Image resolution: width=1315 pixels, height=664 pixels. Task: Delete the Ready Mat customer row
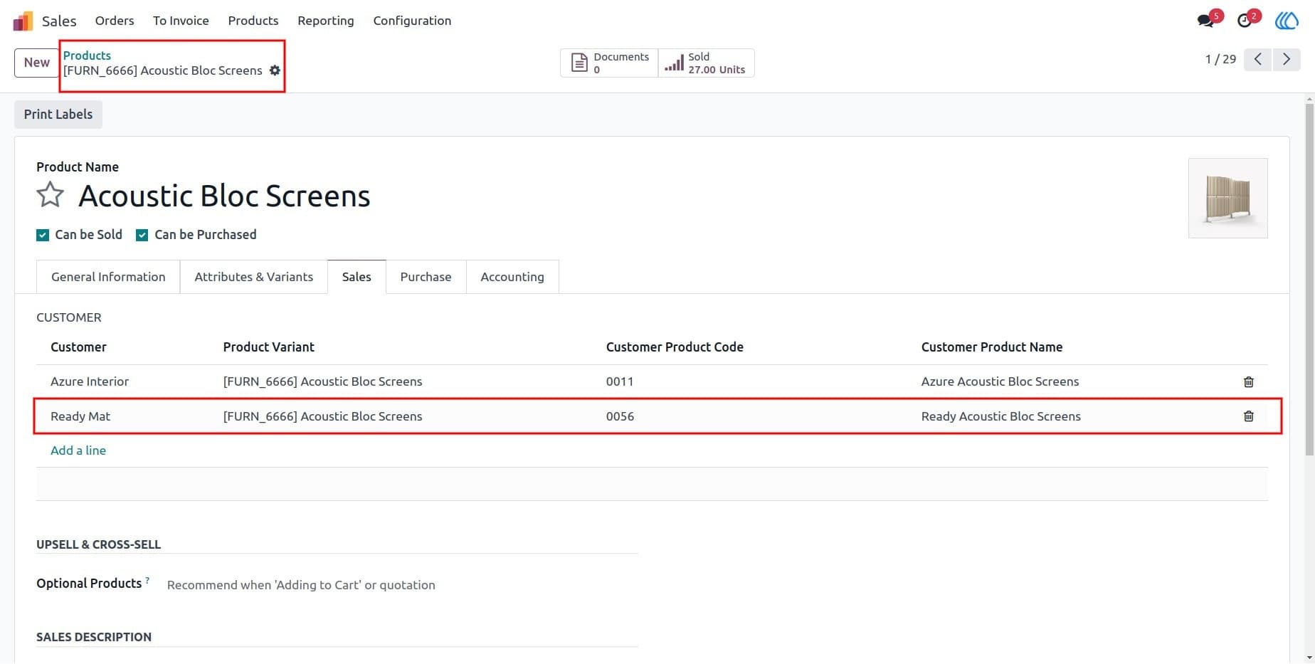coord(1248,416)
